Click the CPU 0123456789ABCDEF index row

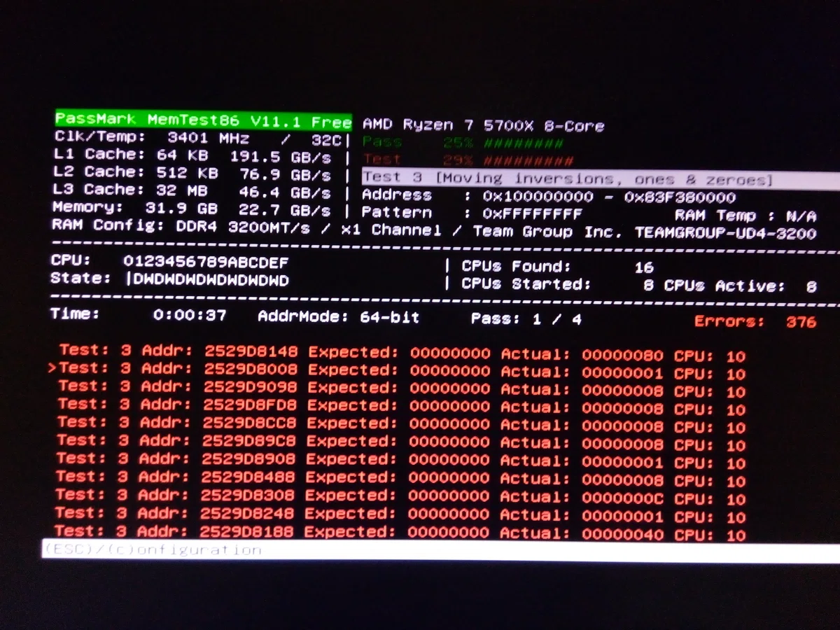(x=169, y=261)
